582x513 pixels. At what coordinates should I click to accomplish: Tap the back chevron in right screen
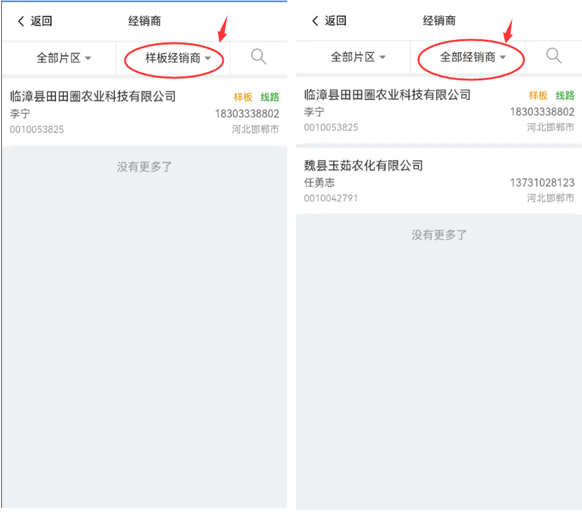315,21
